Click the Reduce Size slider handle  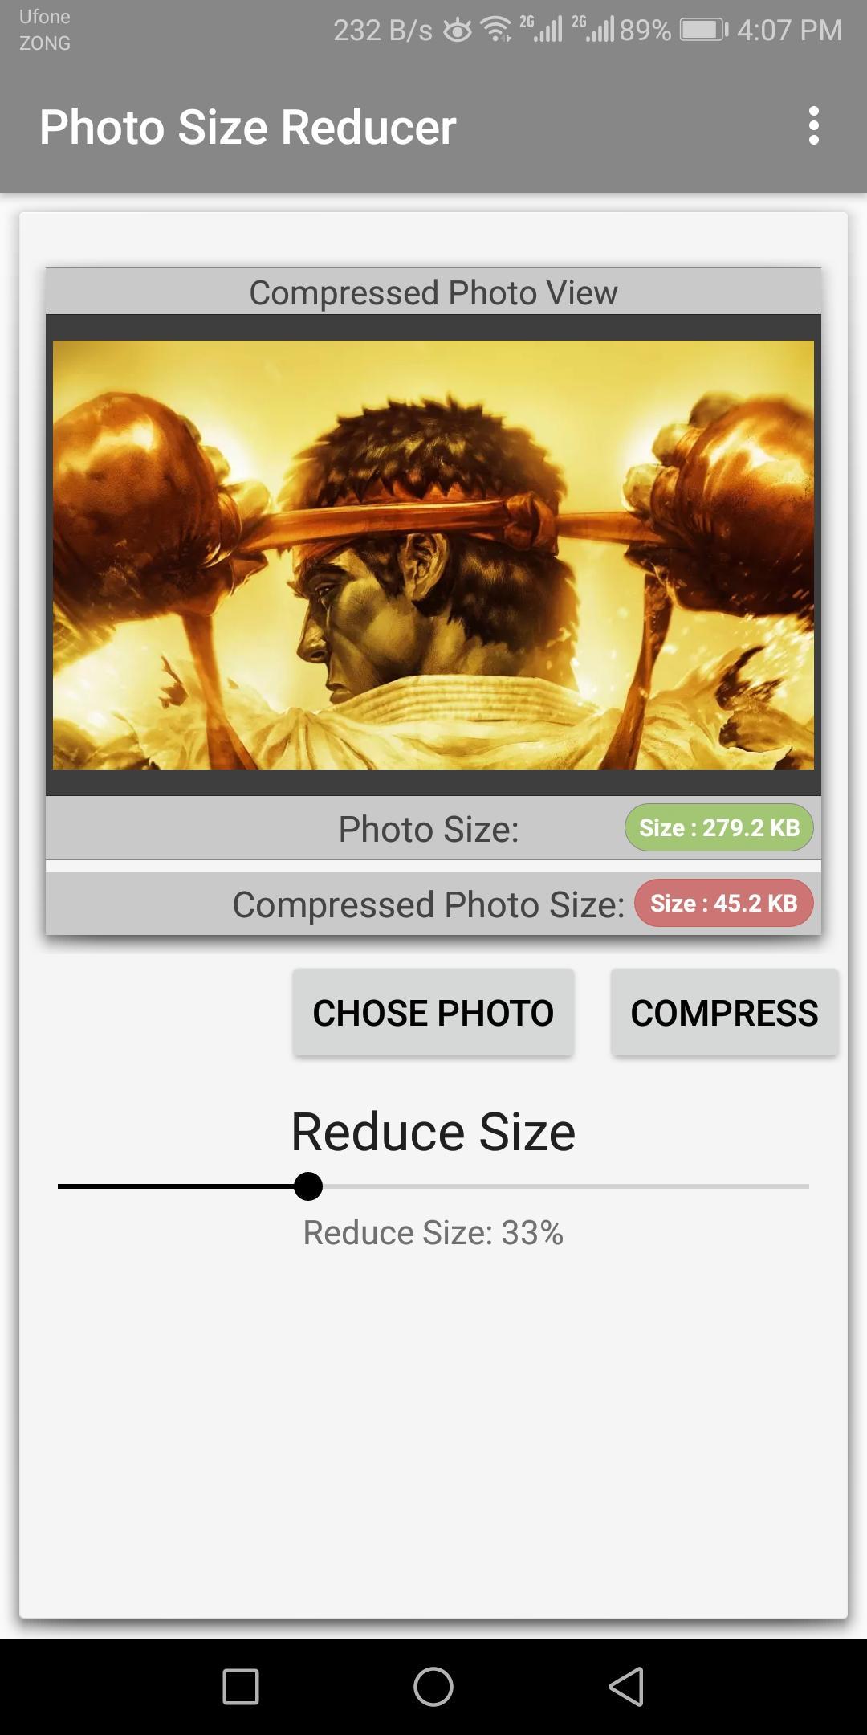click(307, 1186)
